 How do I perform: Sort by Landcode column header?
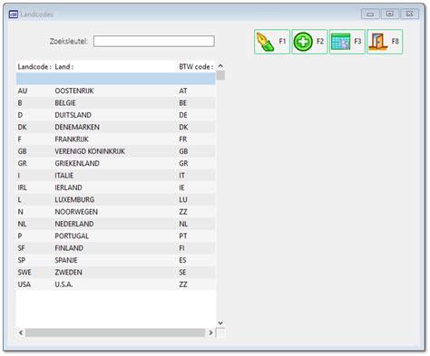click(34, 67)
